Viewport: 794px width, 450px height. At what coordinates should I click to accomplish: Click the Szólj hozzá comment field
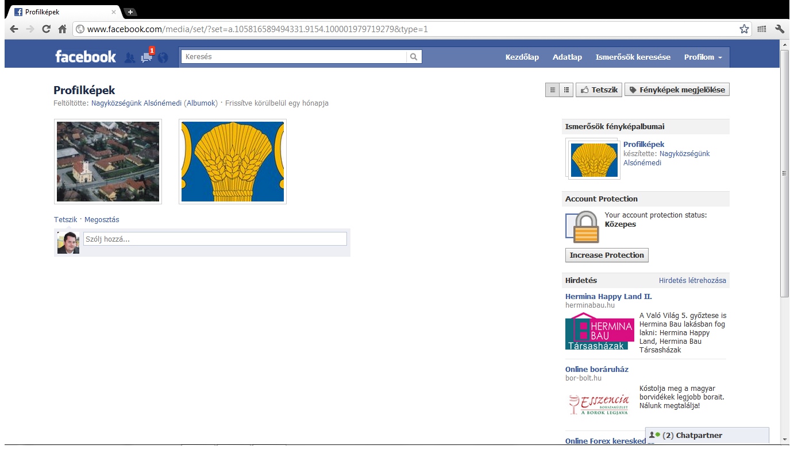215,239
